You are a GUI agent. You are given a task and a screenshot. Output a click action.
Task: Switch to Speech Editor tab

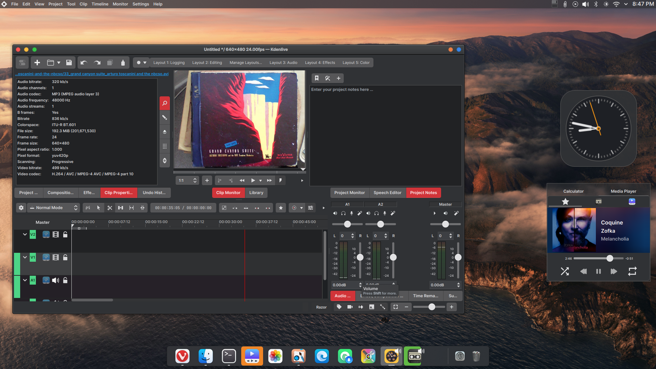[387, 193]
